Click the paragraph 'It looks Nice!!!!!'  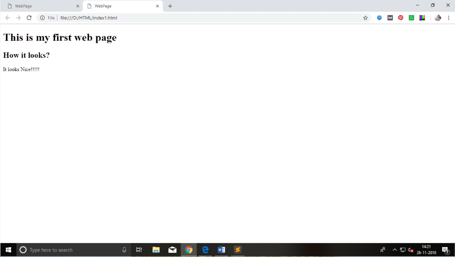point(21,69)
